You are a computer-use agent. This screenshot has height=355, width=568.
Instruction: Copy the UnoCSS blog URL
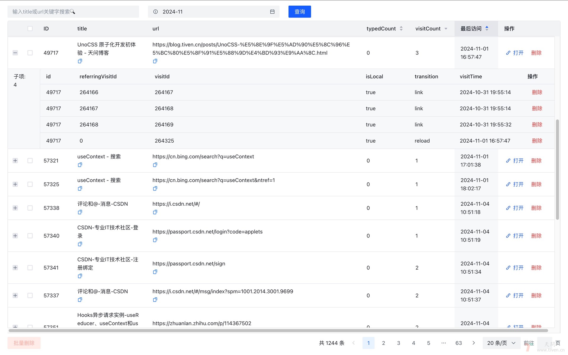[x=155, y=61]
